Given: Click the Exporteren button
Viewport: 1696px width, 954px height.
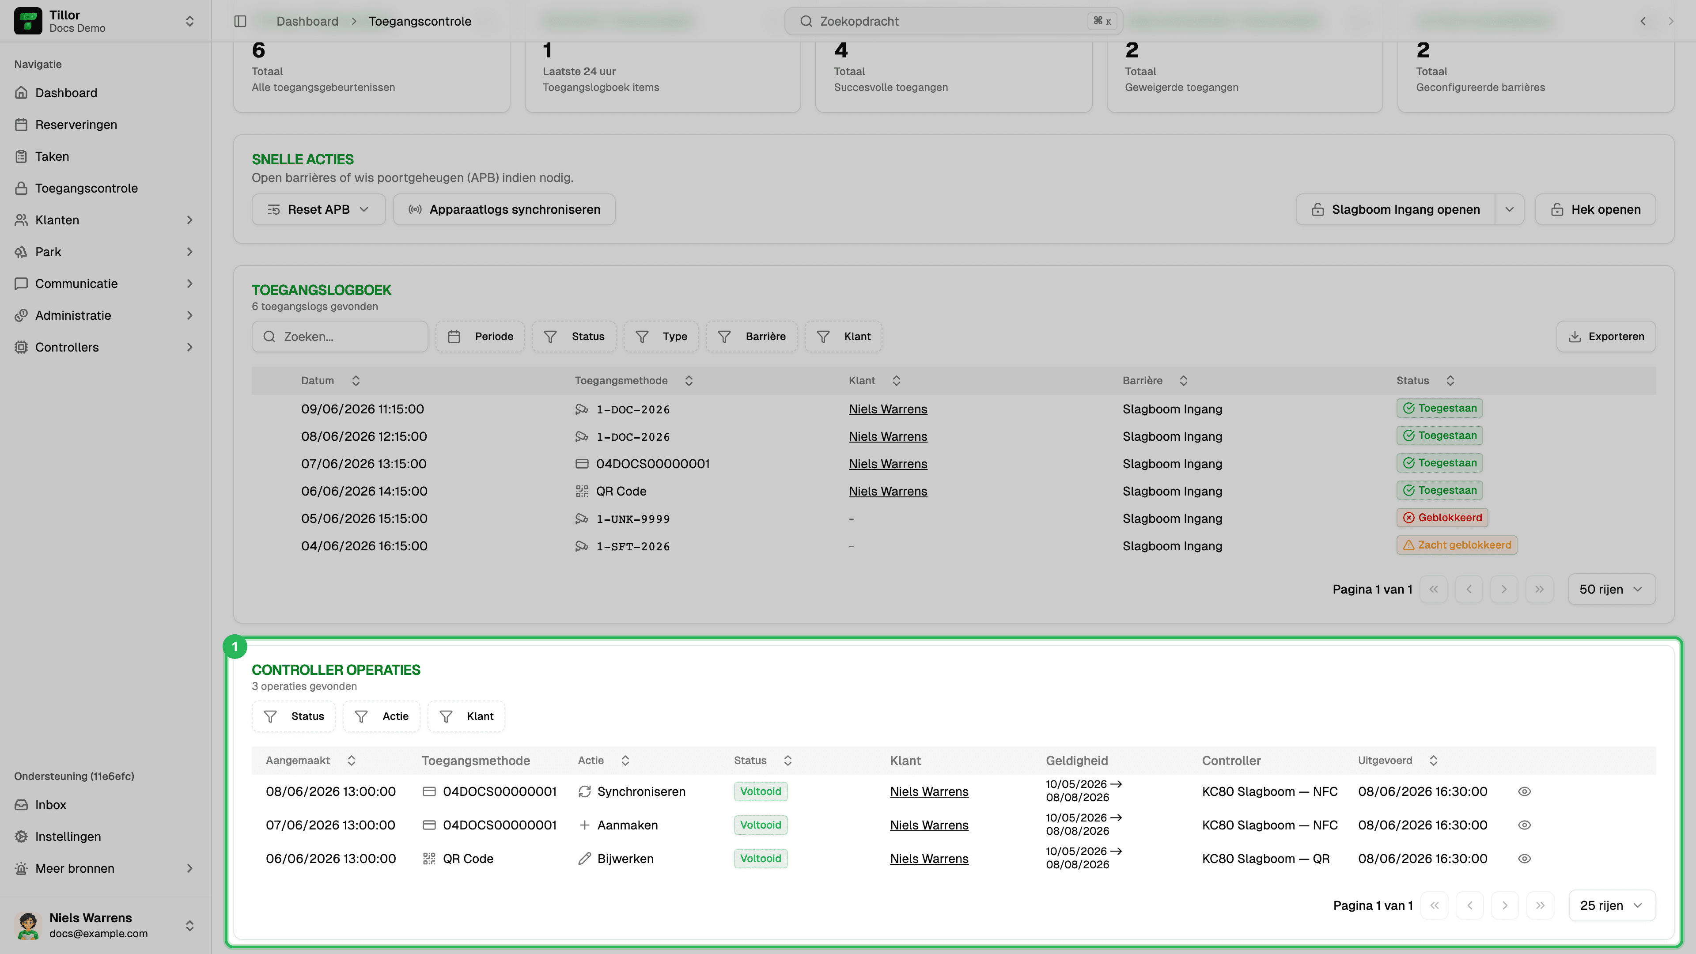Looking at the screenshot, I should (1606, 337).
